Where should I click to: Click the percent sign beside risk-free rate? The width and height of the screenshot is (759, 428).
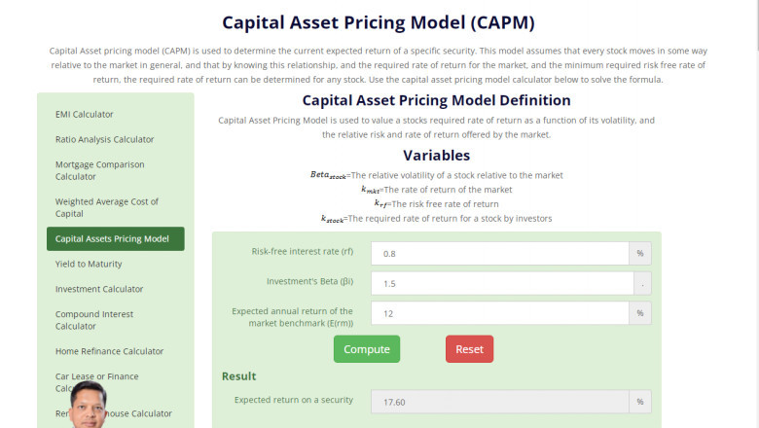pos(641,253)
